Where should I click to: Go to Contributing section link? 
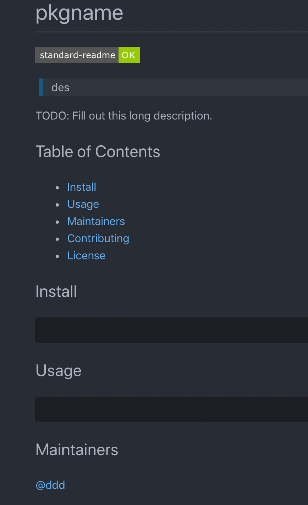point(98,238)
